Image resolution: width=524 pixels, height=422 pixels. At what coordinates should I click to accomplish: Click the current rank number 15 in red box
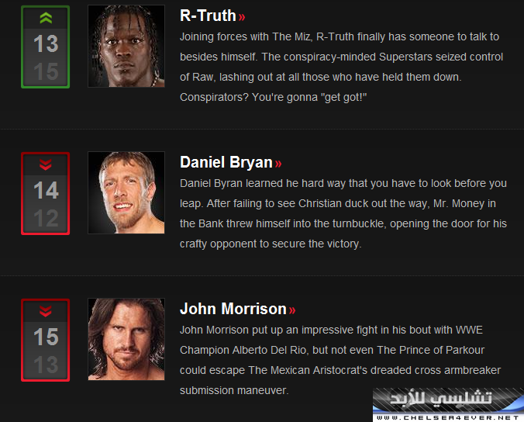click(x=46, y=337)
